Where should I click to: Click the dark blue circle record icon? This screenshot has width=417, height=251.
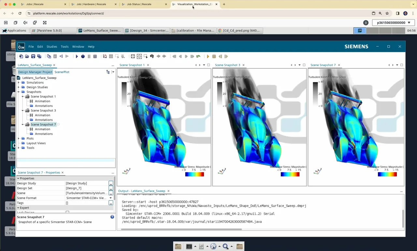(83, 56)
